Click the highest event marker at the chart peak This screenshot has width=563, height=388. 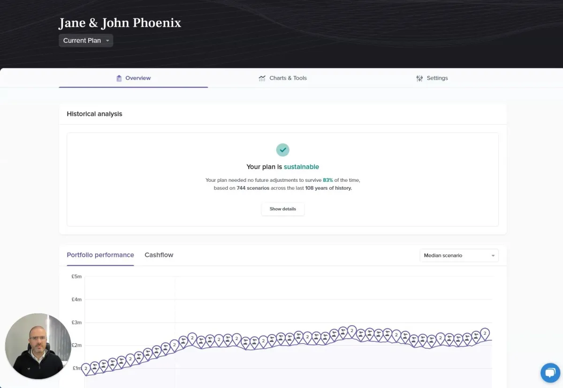(351, 330)
